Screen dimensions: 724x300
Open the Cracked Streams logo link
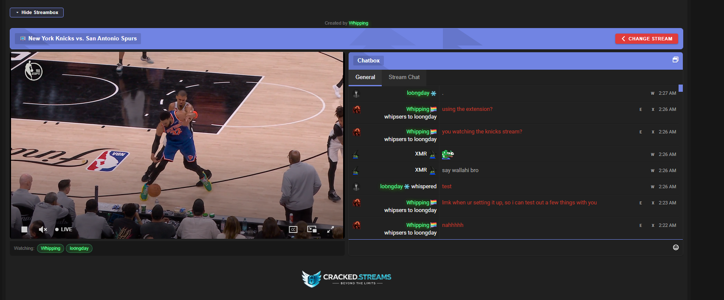pyautogui.click(x=347, y=279)
